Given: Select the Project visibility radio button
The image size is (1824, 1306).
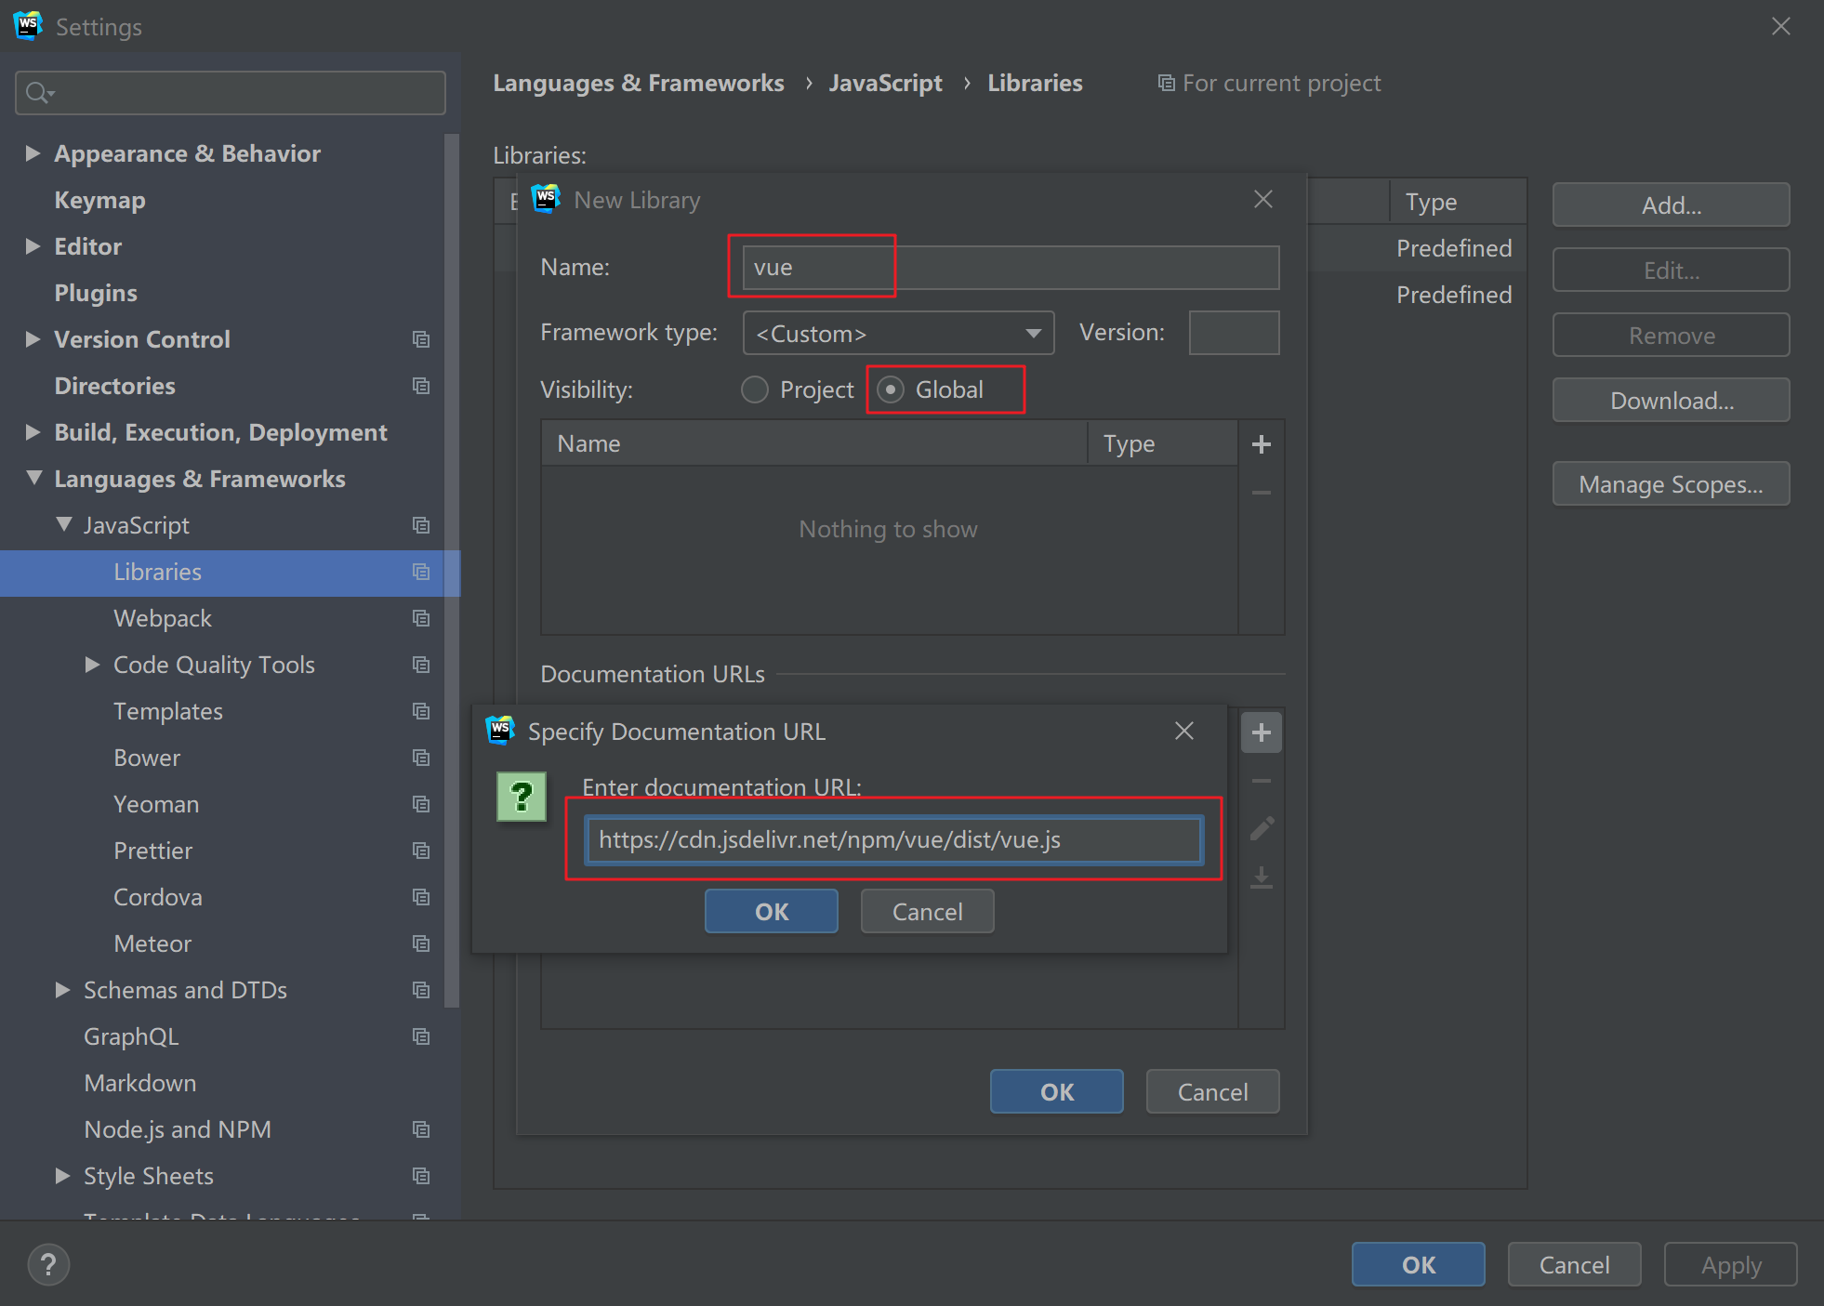Looking at the screenshot, I should (755, 389).
